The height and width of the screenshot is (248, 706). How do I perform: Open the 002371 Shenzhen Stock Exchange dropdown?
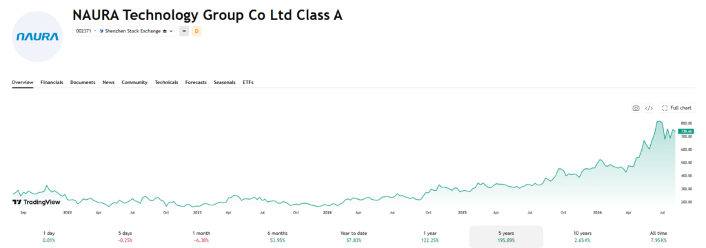pos(124,31)
